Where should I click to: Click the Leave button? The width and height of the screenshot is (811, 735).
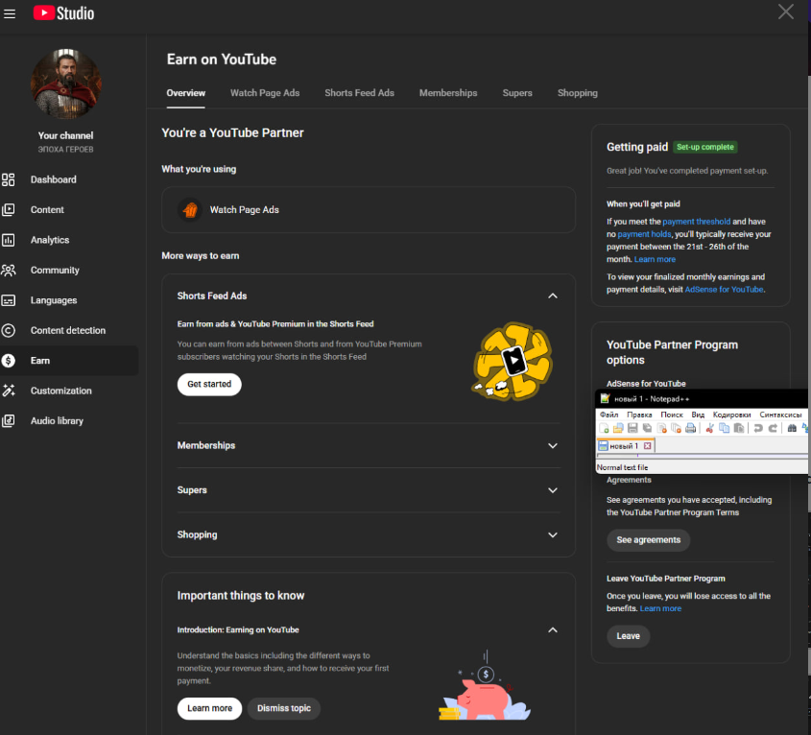point(628,636)
